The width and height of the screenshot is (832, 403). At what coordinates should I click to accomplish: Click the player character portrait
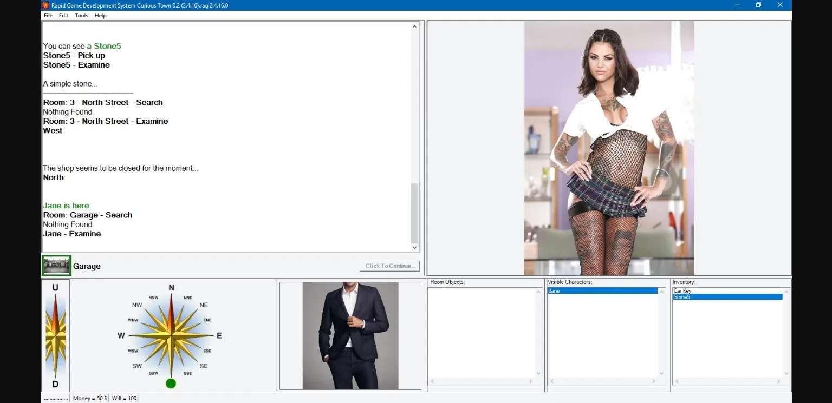[350, 335]
